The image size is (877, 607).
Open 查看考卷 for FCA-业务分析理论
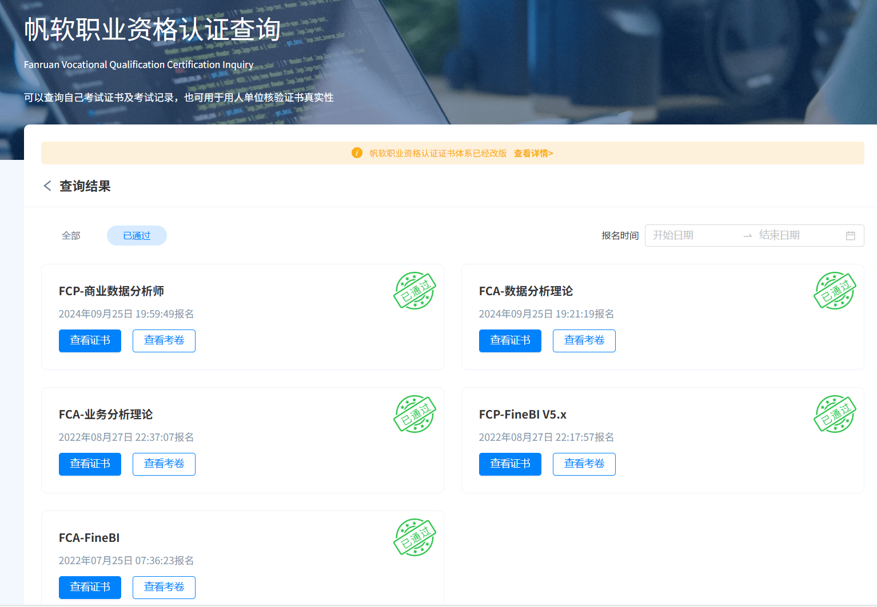click(164, 464)
